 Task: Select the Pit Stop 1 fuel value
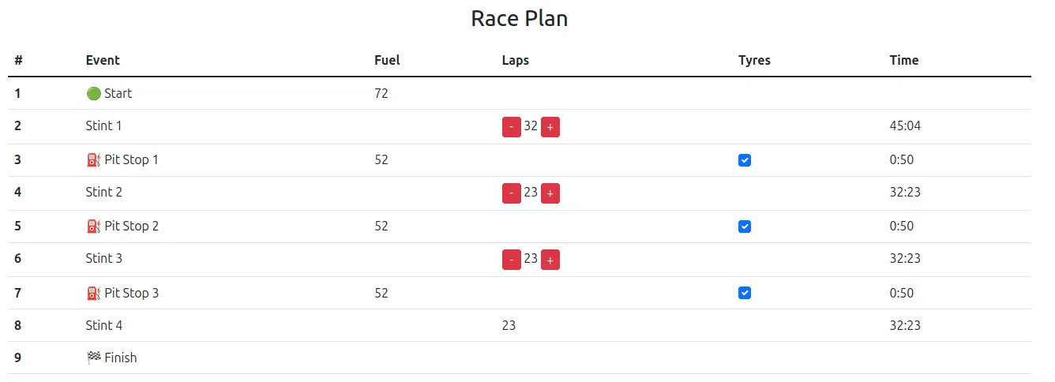[x=381, y=160]
